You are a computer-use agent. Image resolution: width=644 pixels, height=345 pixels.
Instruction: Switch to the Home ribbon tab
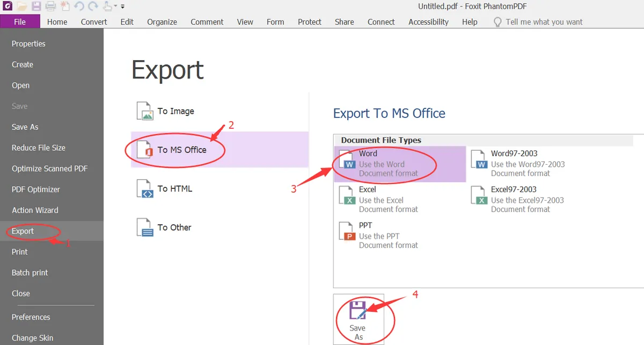[57, 22]
